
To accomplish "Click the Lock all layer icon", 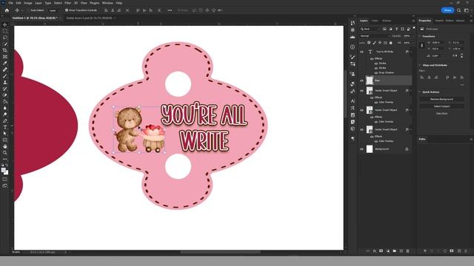I will 391,43.
